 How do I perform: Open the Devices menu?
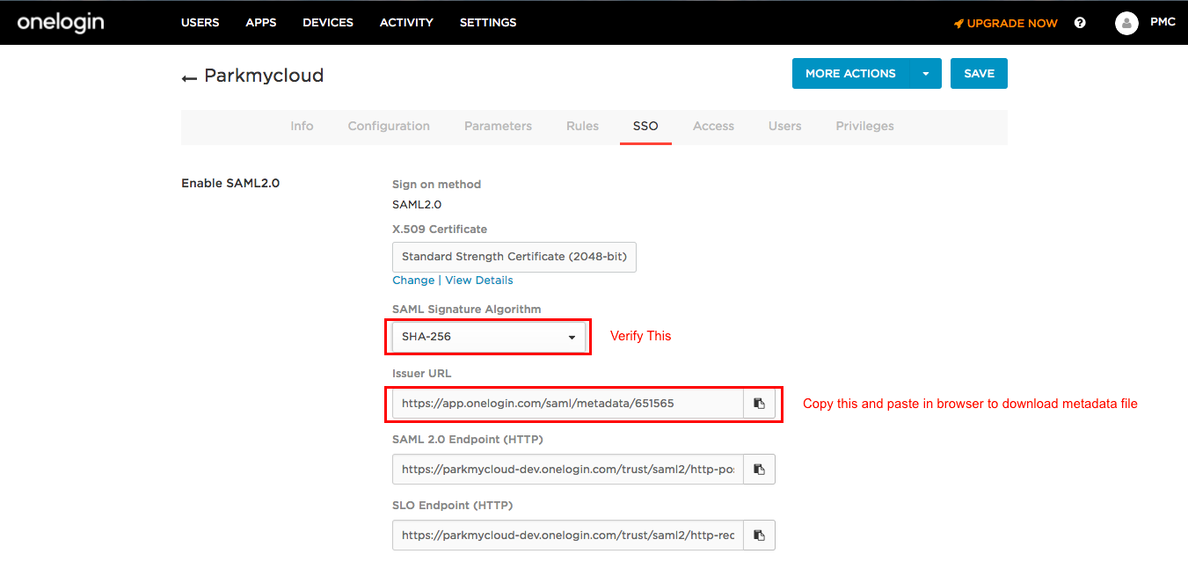click(x=328, y=23)
